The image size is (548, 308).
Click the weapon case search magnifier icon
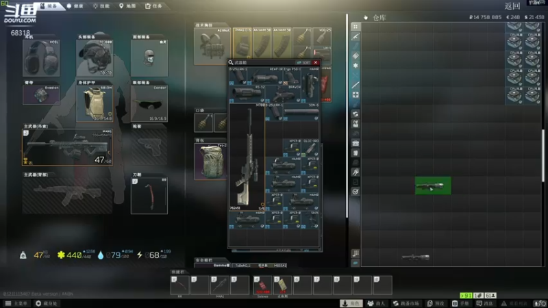pos(231,62)
